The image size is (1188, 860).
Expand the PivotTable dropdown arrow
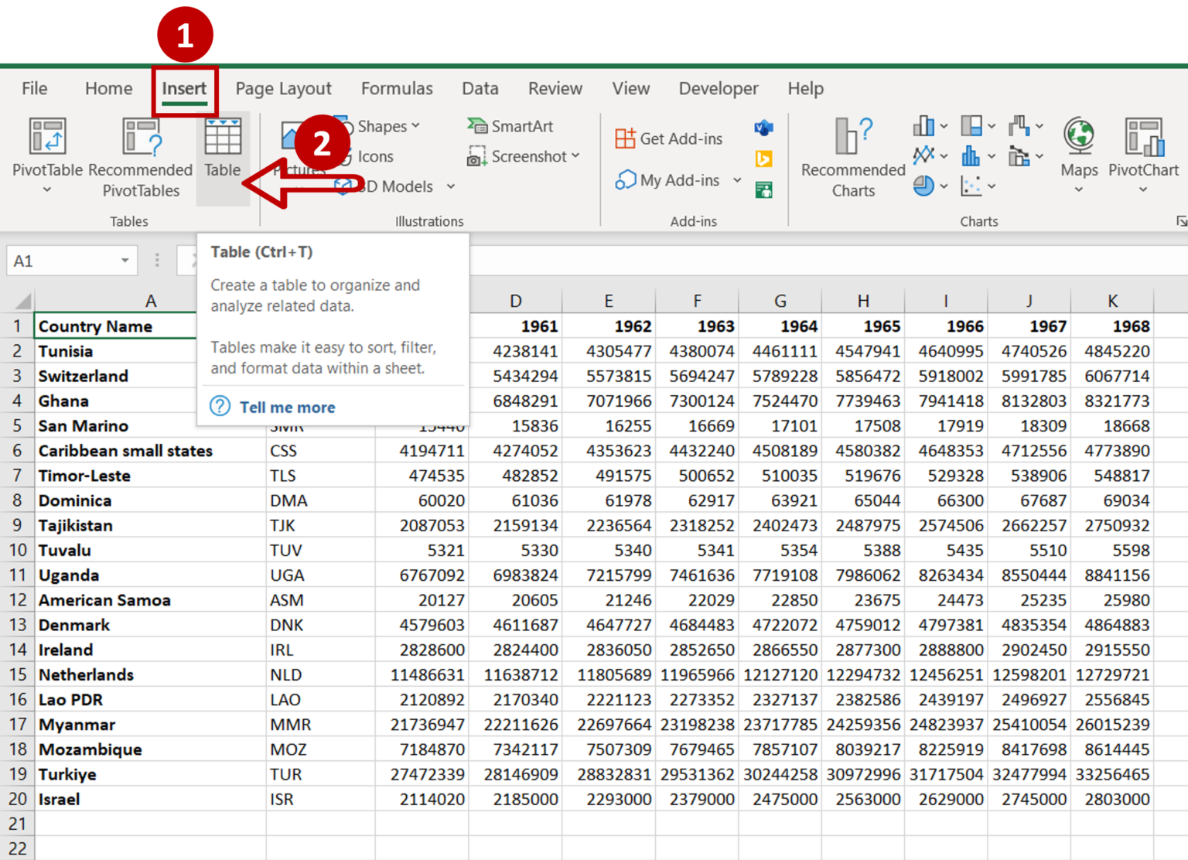tap(47, 189)
